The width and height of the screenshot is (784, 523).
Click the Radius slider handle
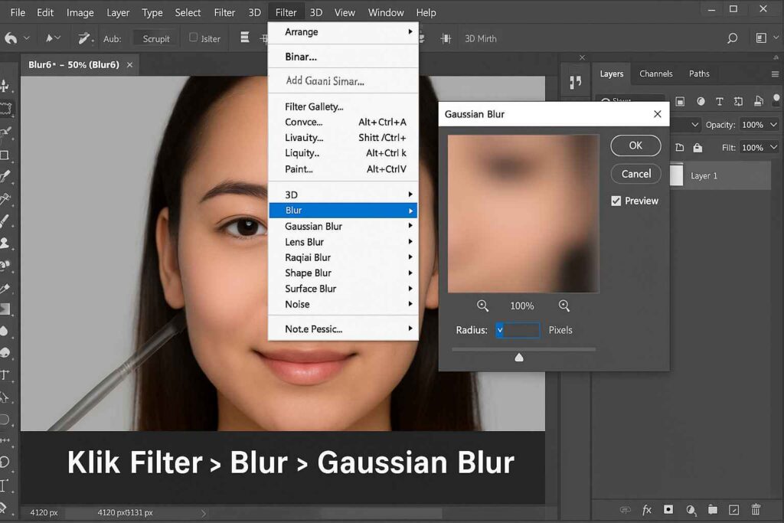pyautogui.click(x=519, y=357)
